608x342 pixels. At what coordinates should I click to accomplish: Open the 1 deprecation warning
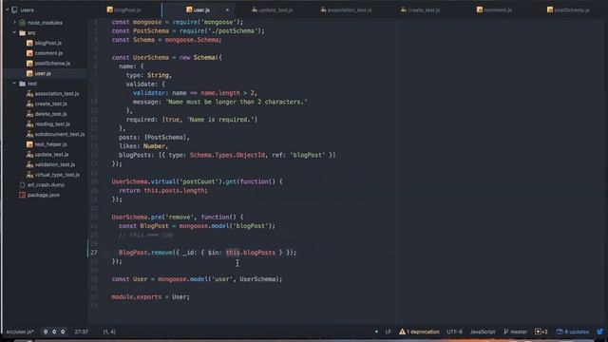coord(419,332)
